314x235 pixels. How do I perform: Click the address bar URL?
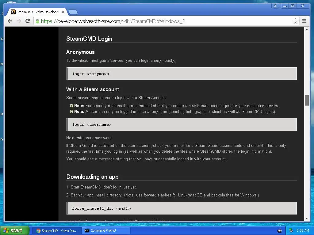coord(113,21)
